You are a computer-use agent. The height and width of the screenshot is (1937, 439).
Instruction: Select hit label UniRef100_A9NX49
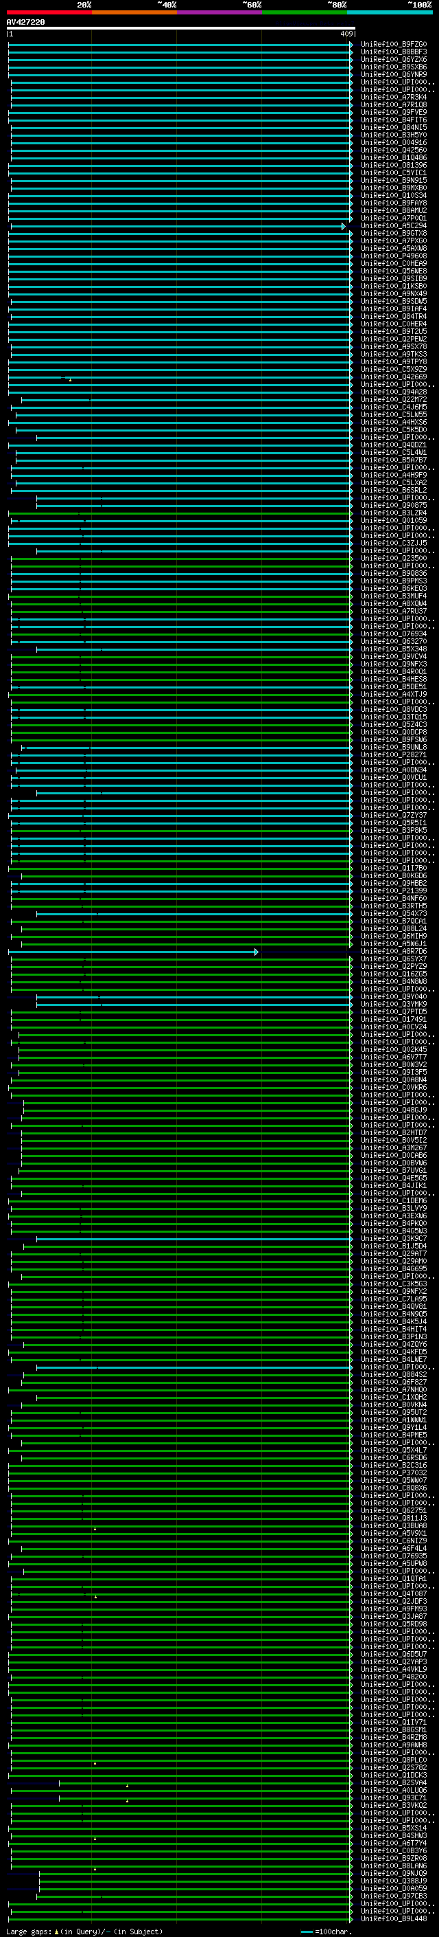point(394,294)
